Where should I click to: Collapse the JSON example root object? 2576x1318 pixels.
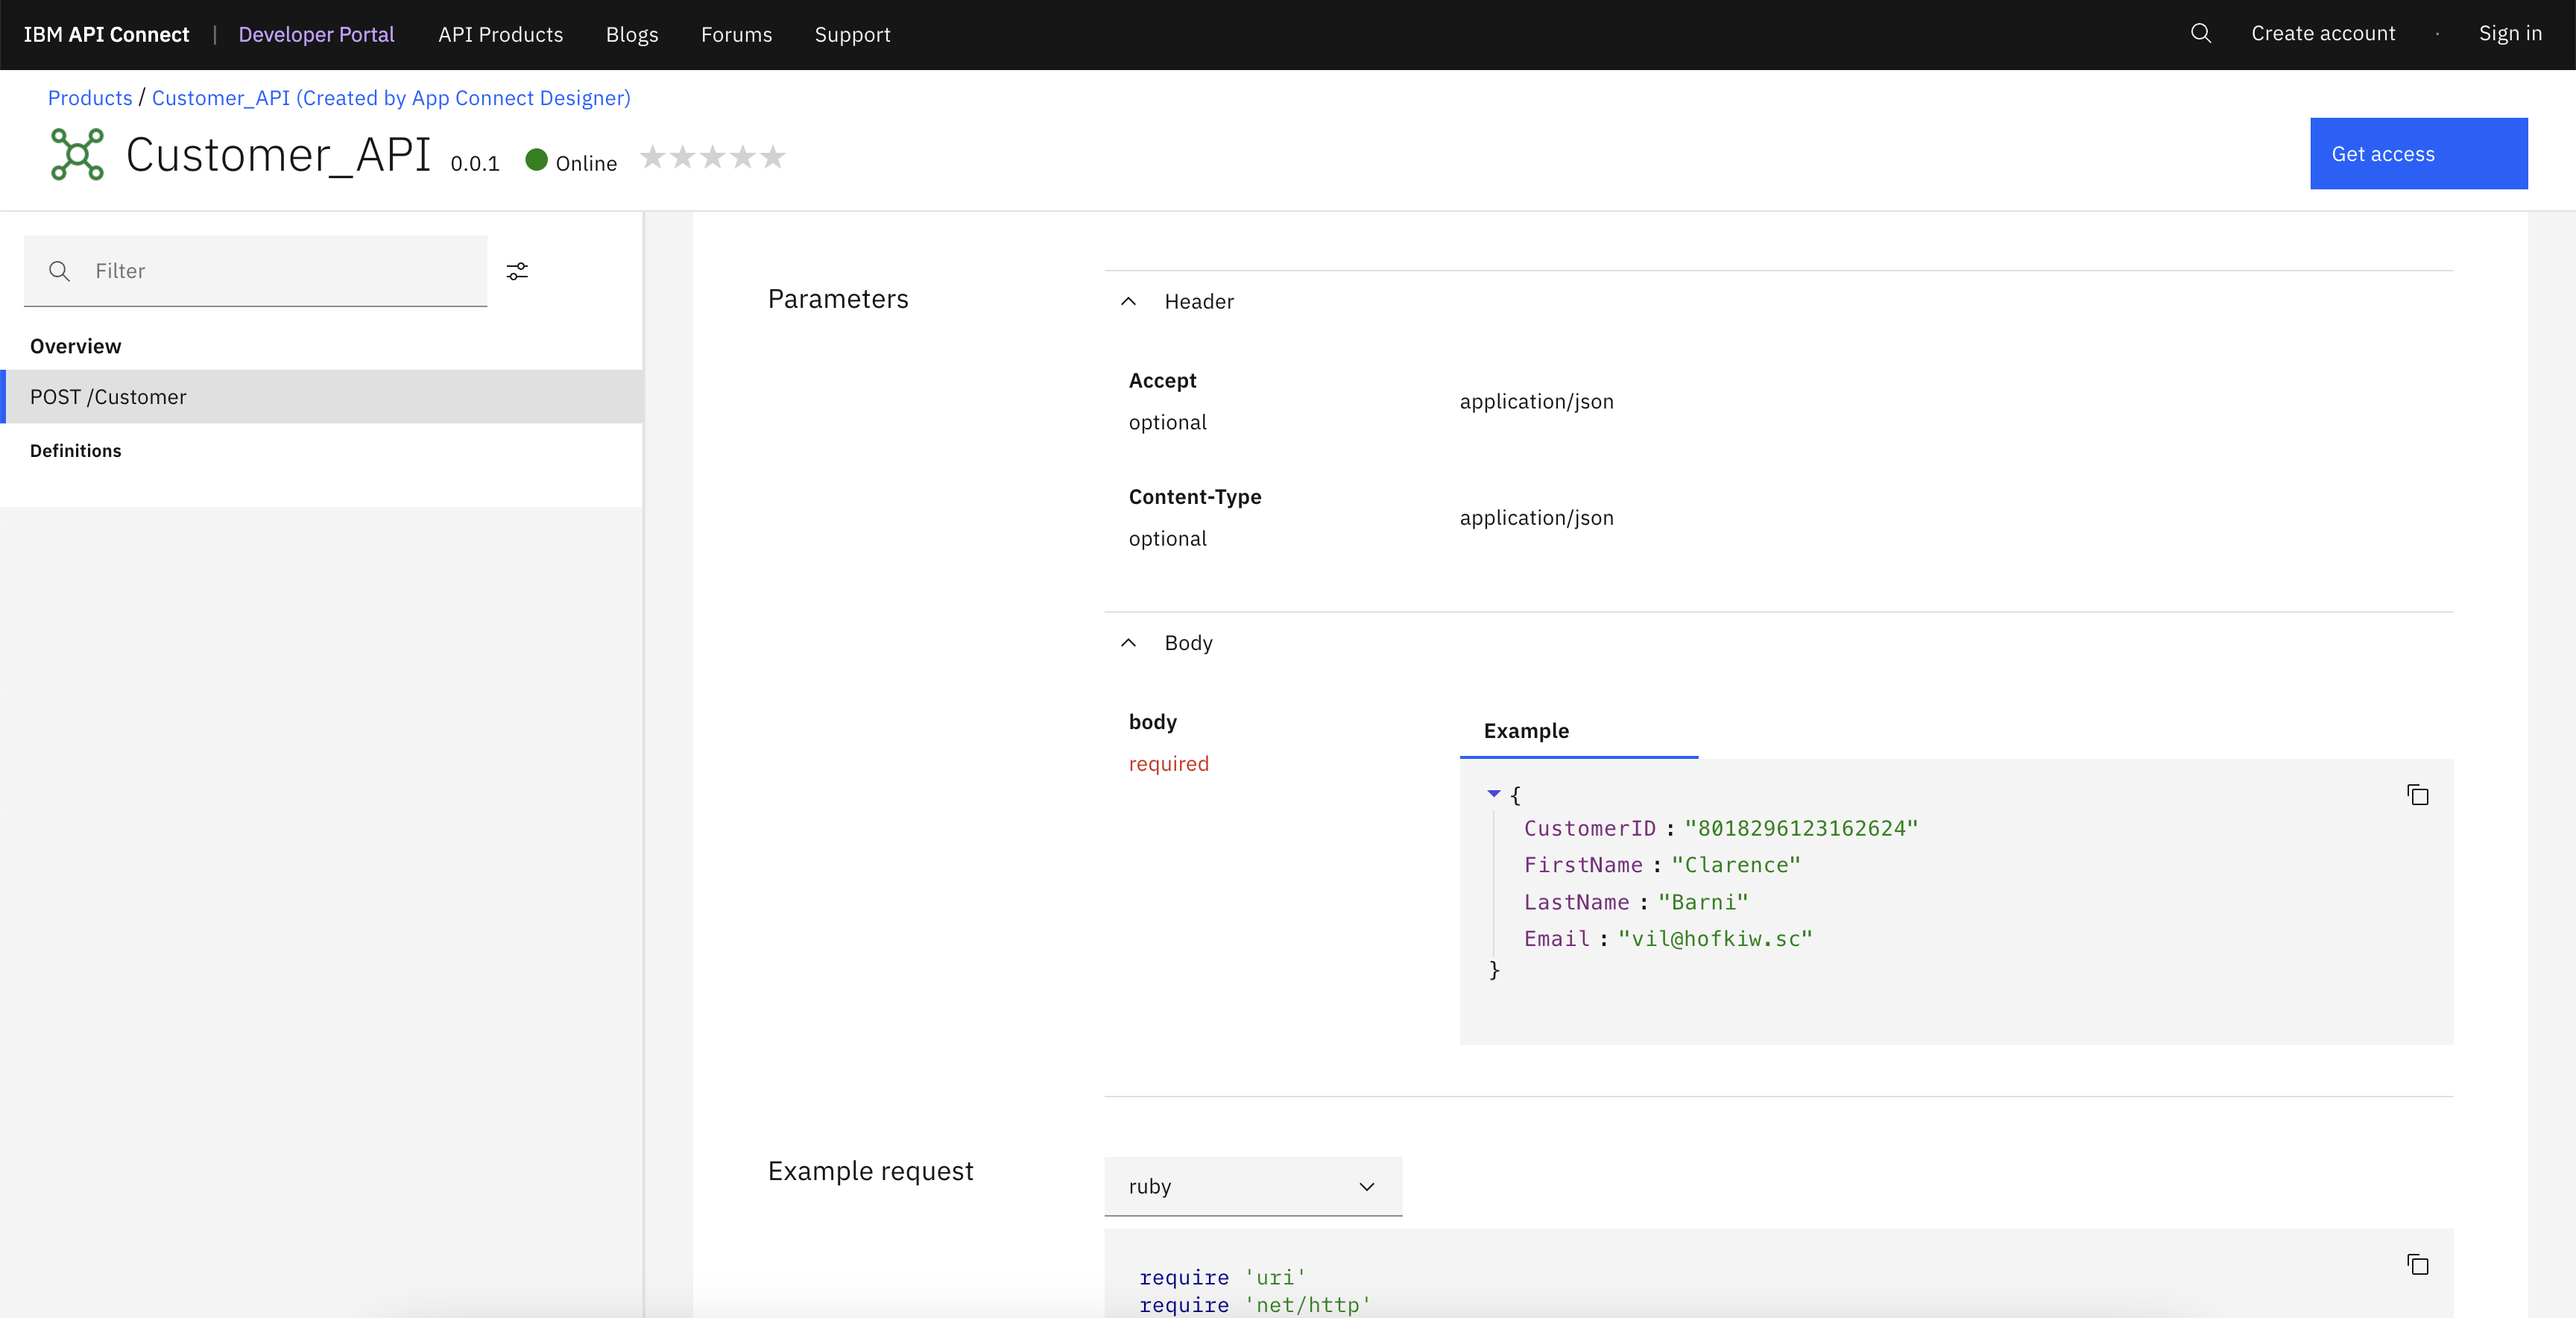(x=1494, y=793)
